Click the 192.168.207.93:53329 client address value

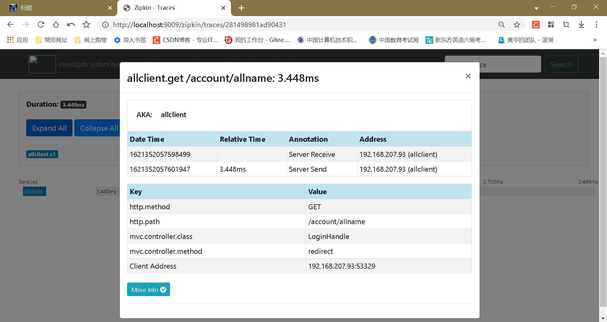point(389,266)
